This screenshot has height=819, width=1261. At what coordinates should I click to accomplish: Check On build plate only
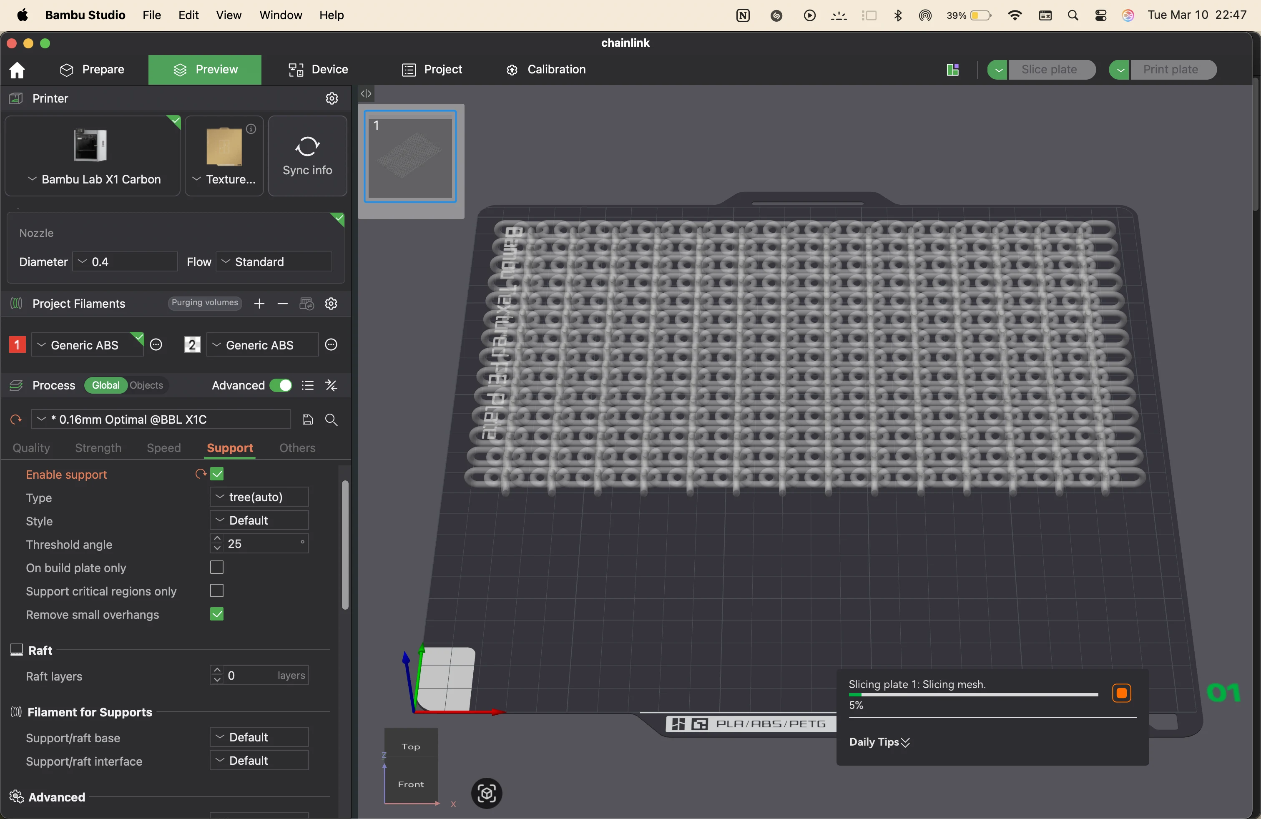[217, 568]
